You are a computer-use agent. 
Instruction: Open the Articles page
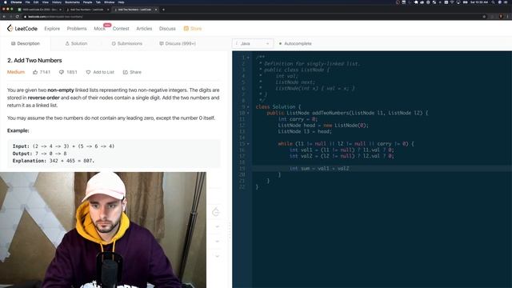pos(144,29)
